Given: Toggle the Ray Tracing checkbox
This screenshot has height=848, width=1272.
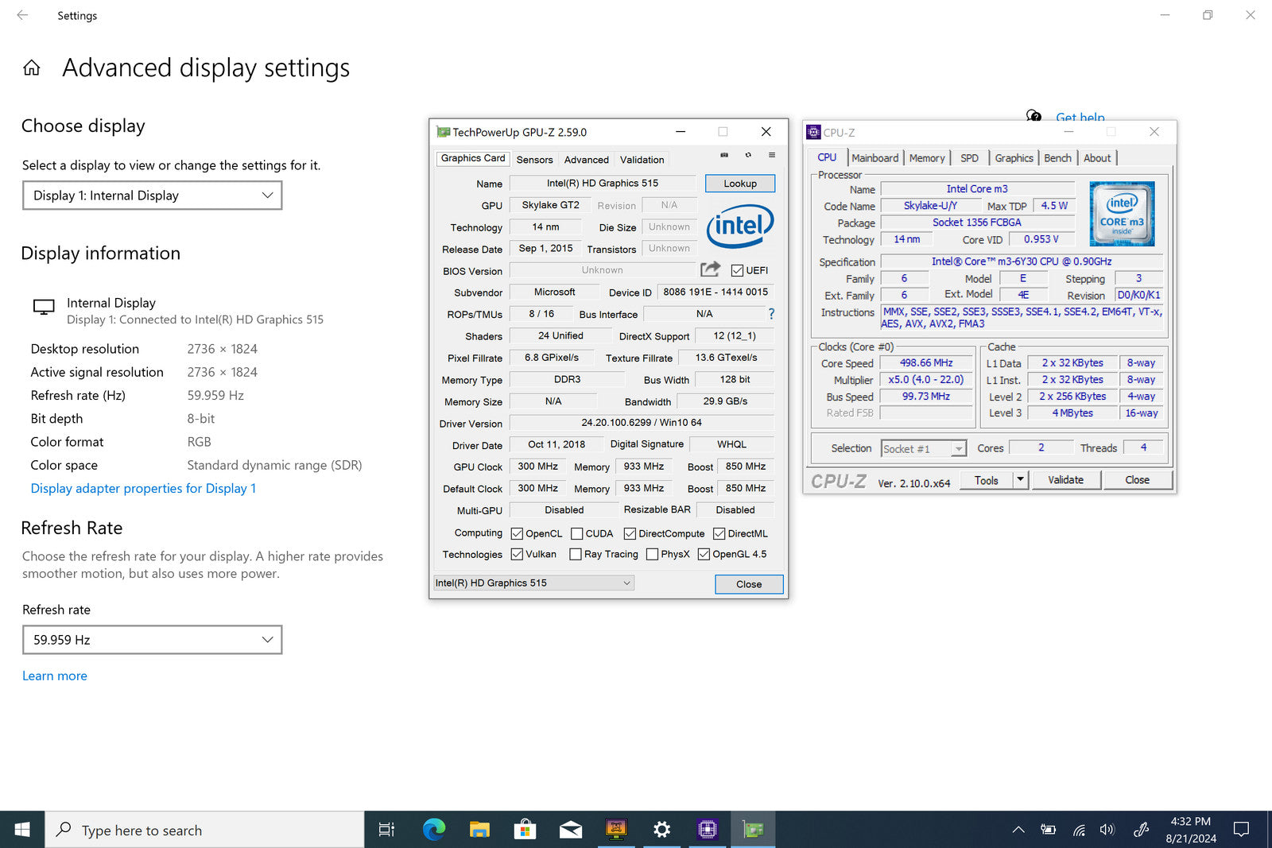Looking at the screenshot, I should click(576, 555).
